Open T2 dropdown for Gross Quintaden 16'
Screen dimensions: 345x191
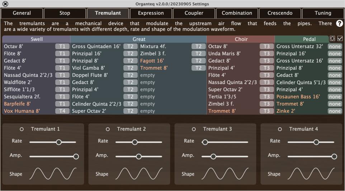[131, 46]
